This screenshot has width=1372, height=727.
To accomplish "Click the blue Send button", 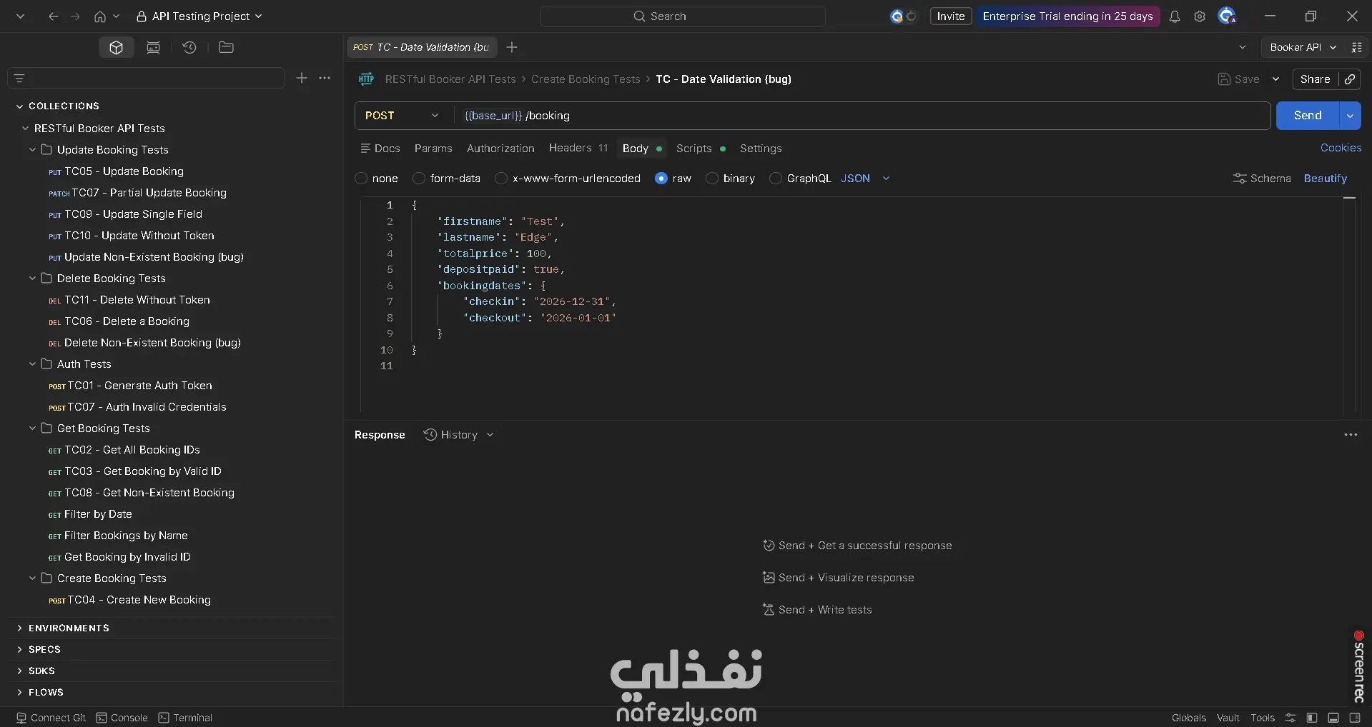I will coord(1308,116).
